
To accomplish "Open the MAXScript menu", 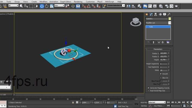I will click(109, 1).
